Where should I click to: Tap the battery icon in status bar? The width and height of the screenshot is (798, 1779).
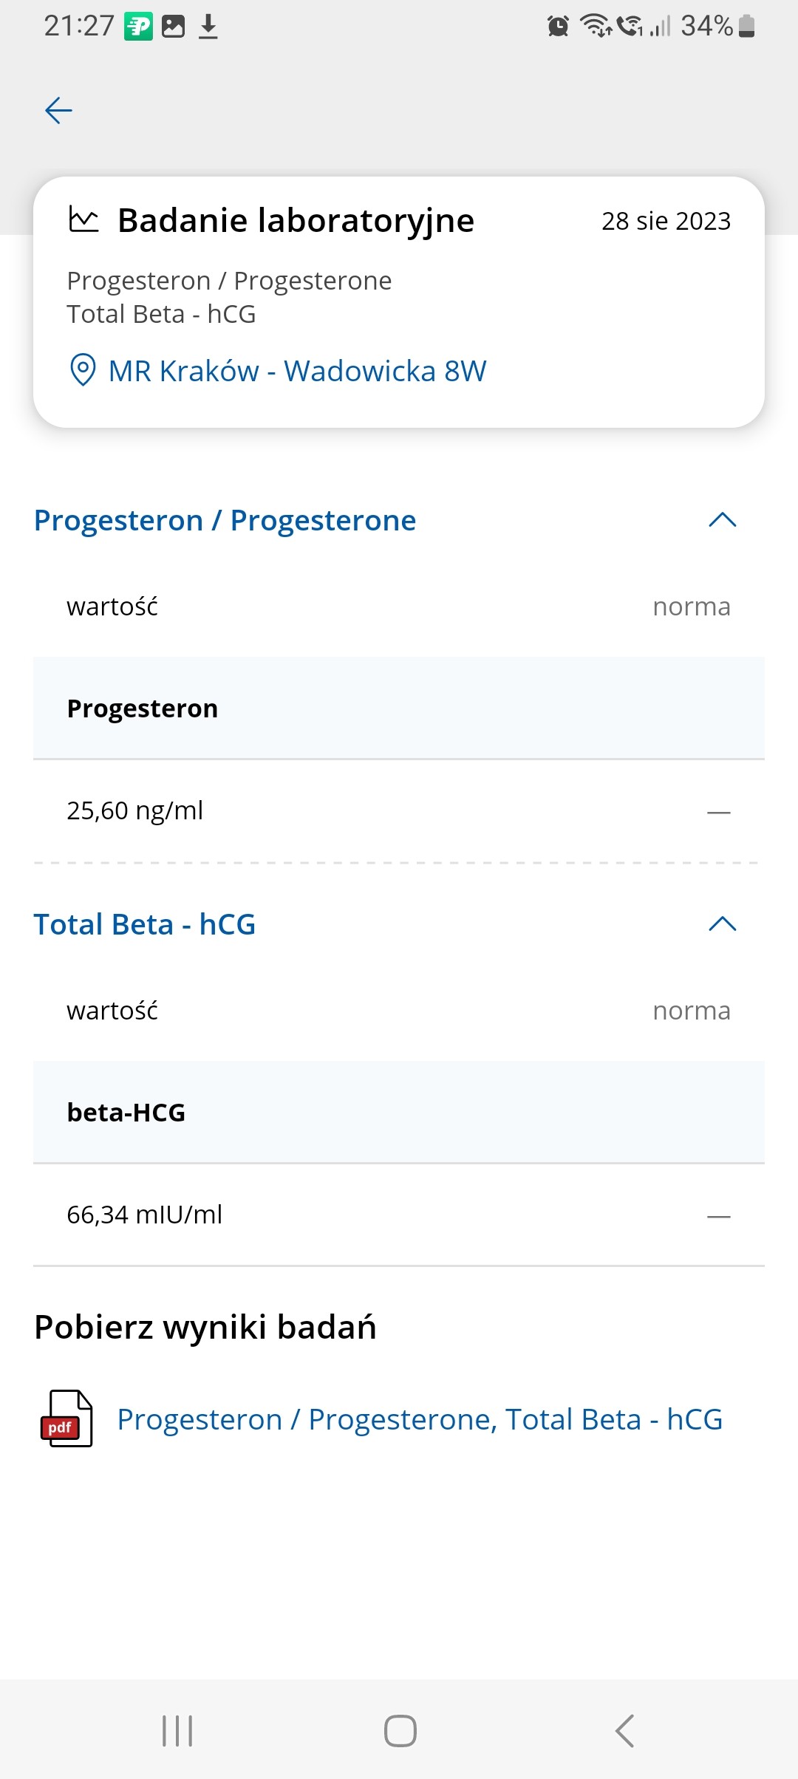(747, 27)
